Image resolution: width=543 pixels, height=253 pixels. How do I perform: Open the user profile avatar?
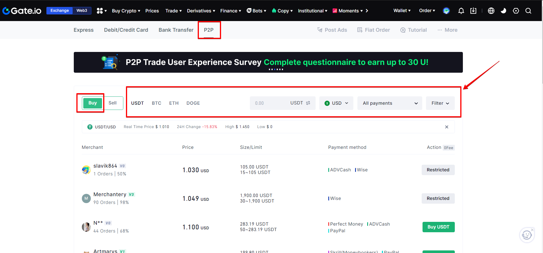[446, 11]
